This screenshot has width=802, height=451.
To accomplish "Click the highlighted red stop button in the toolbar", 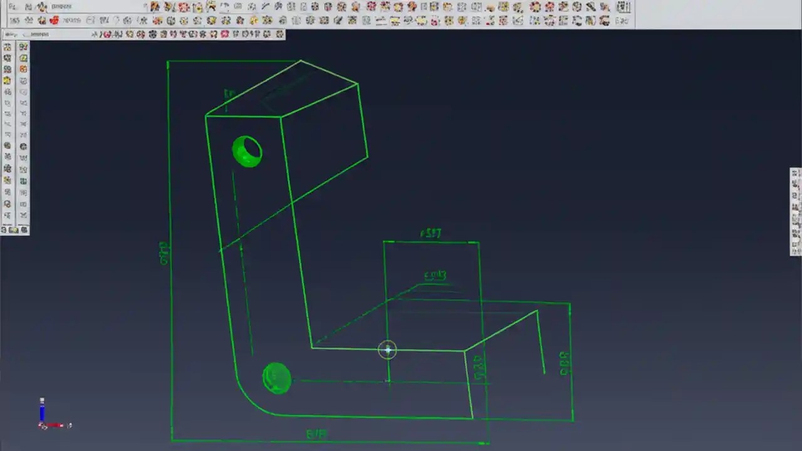I will pos(54,21).
